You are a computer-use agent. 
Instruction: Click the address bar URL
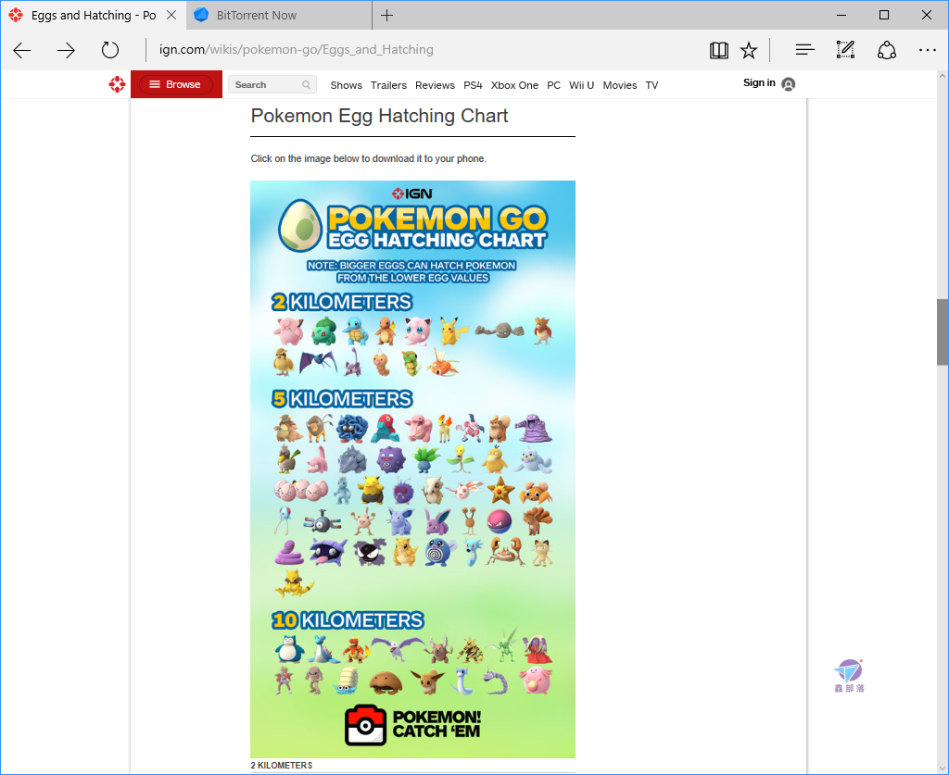point(296,50)
